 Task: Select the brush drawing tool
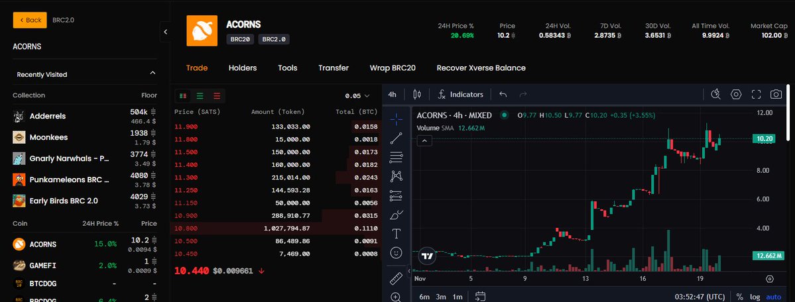[396, 215]
